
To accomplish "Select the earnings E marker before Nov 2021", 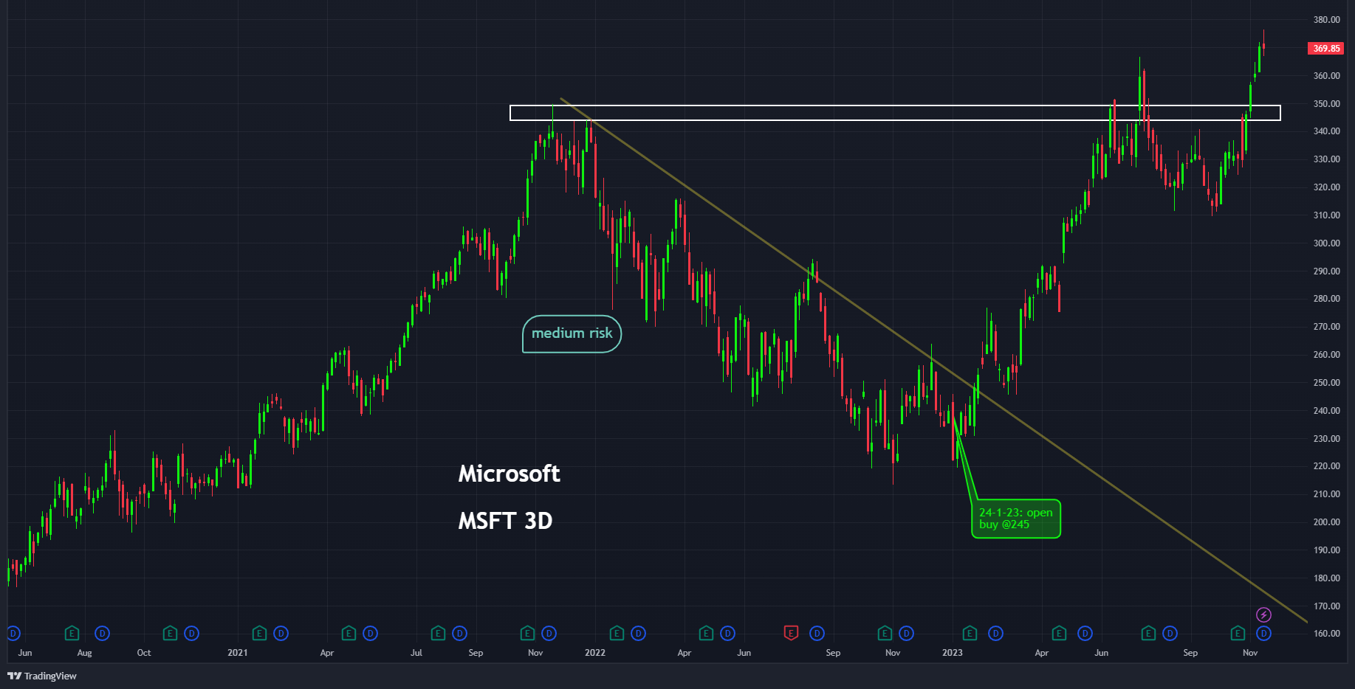I will [x=527, y=633].
